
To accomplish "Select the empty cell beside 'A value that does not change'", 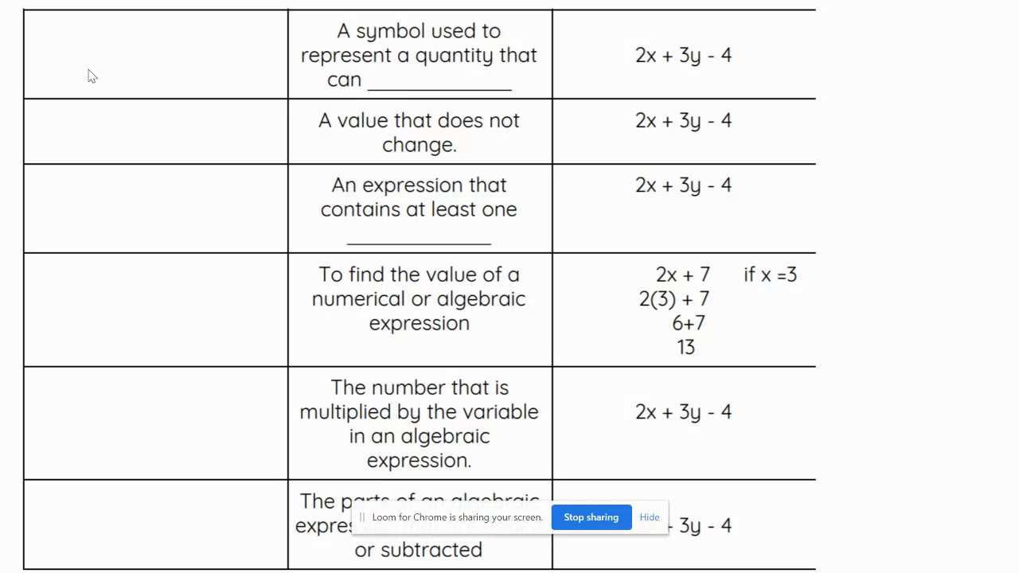I will [155, 131].
